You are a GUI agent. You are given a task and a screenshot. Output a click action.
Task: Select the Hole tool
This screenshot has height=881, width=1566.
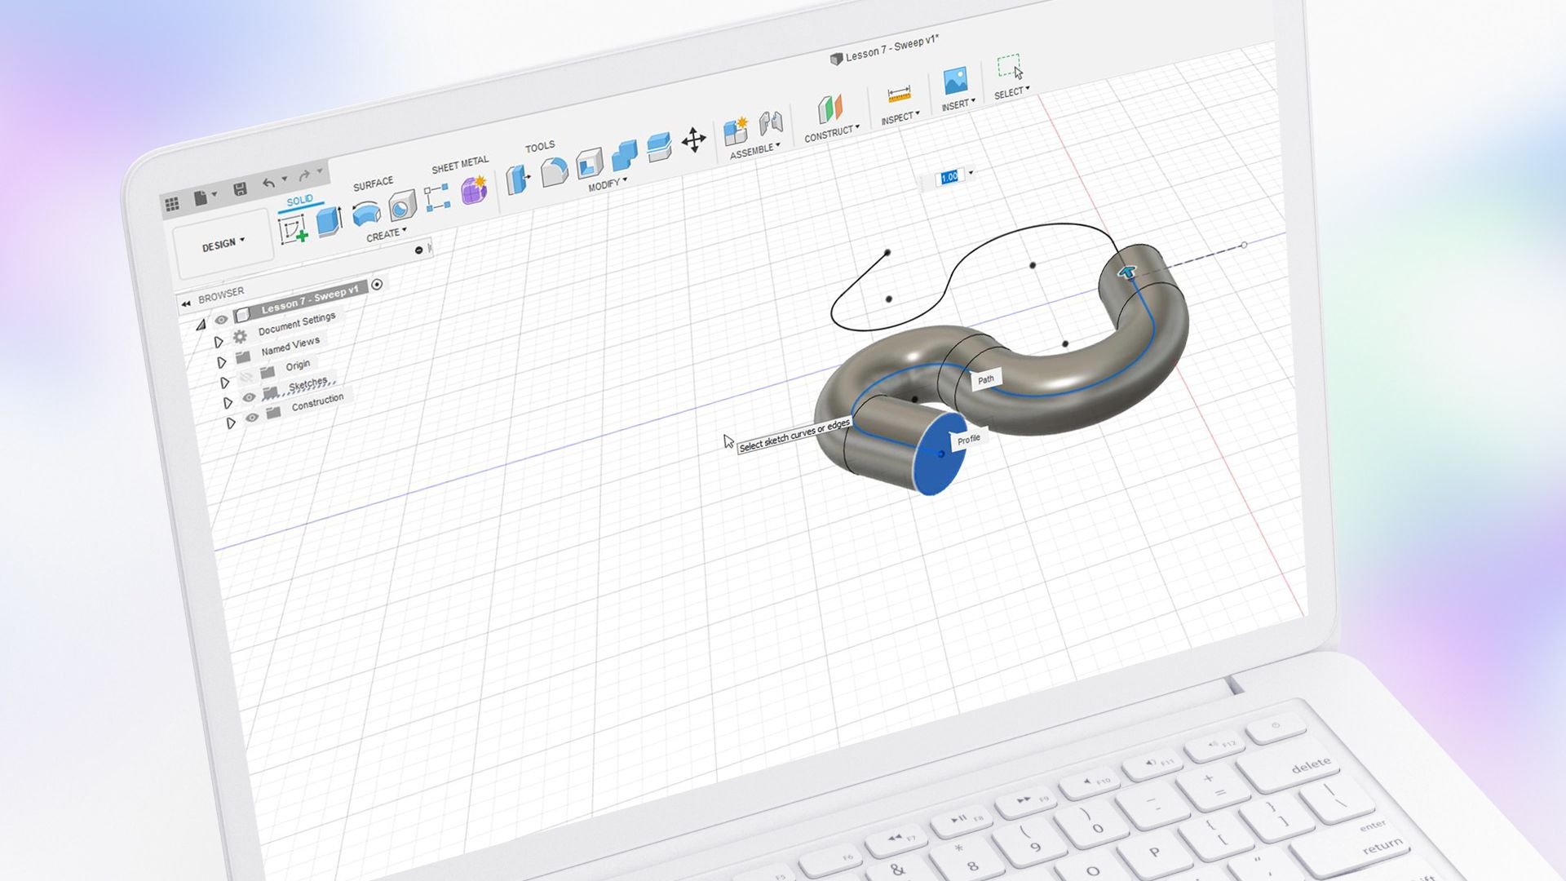(402, 206)
